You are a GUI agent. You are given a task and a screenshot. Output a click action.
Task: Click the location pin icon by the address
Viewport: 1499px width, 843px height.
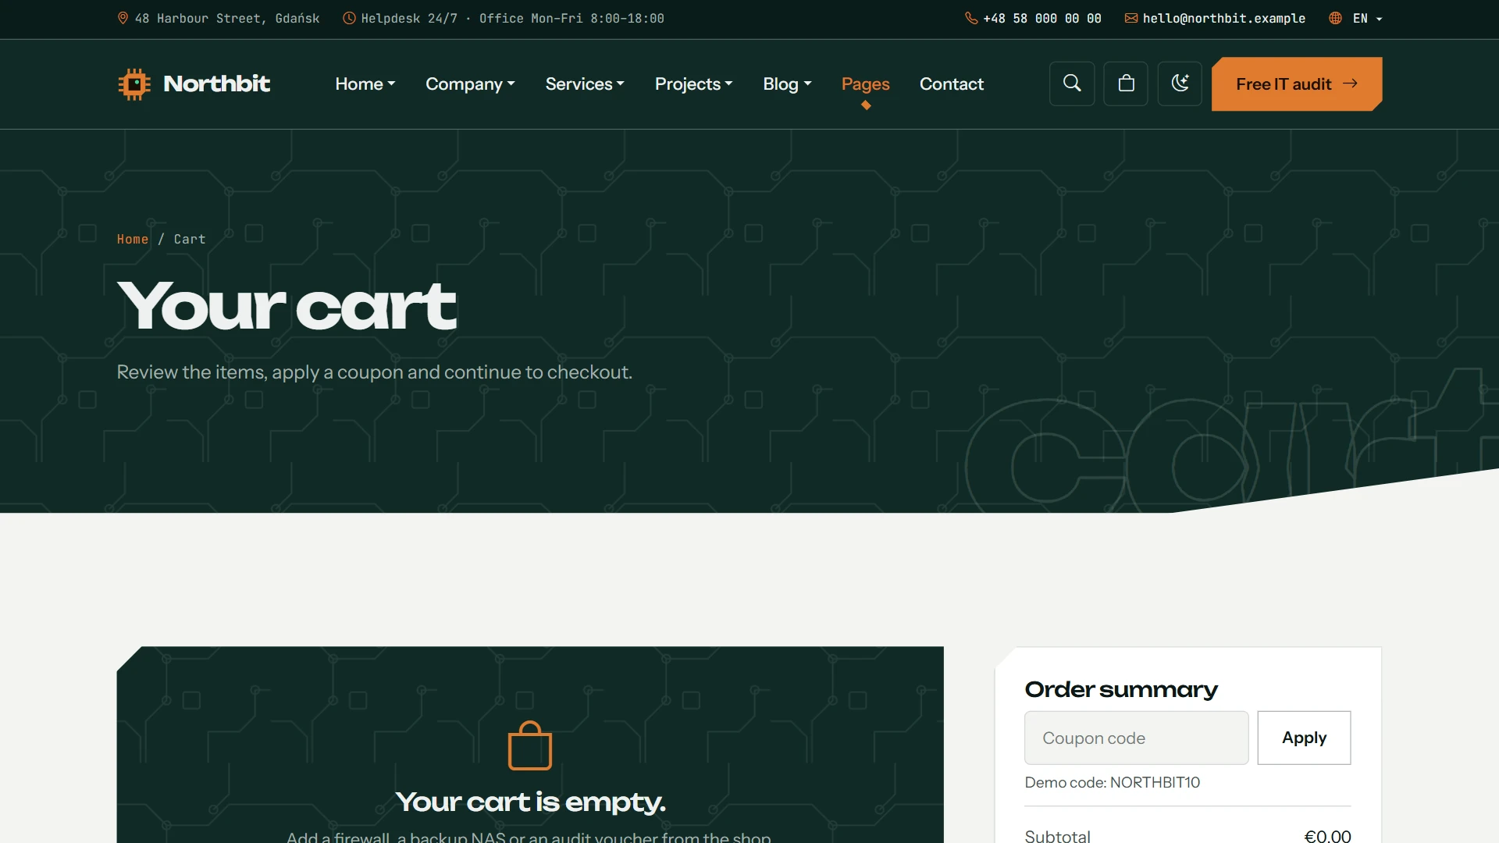pyautogui.click(x=123, y=18)
